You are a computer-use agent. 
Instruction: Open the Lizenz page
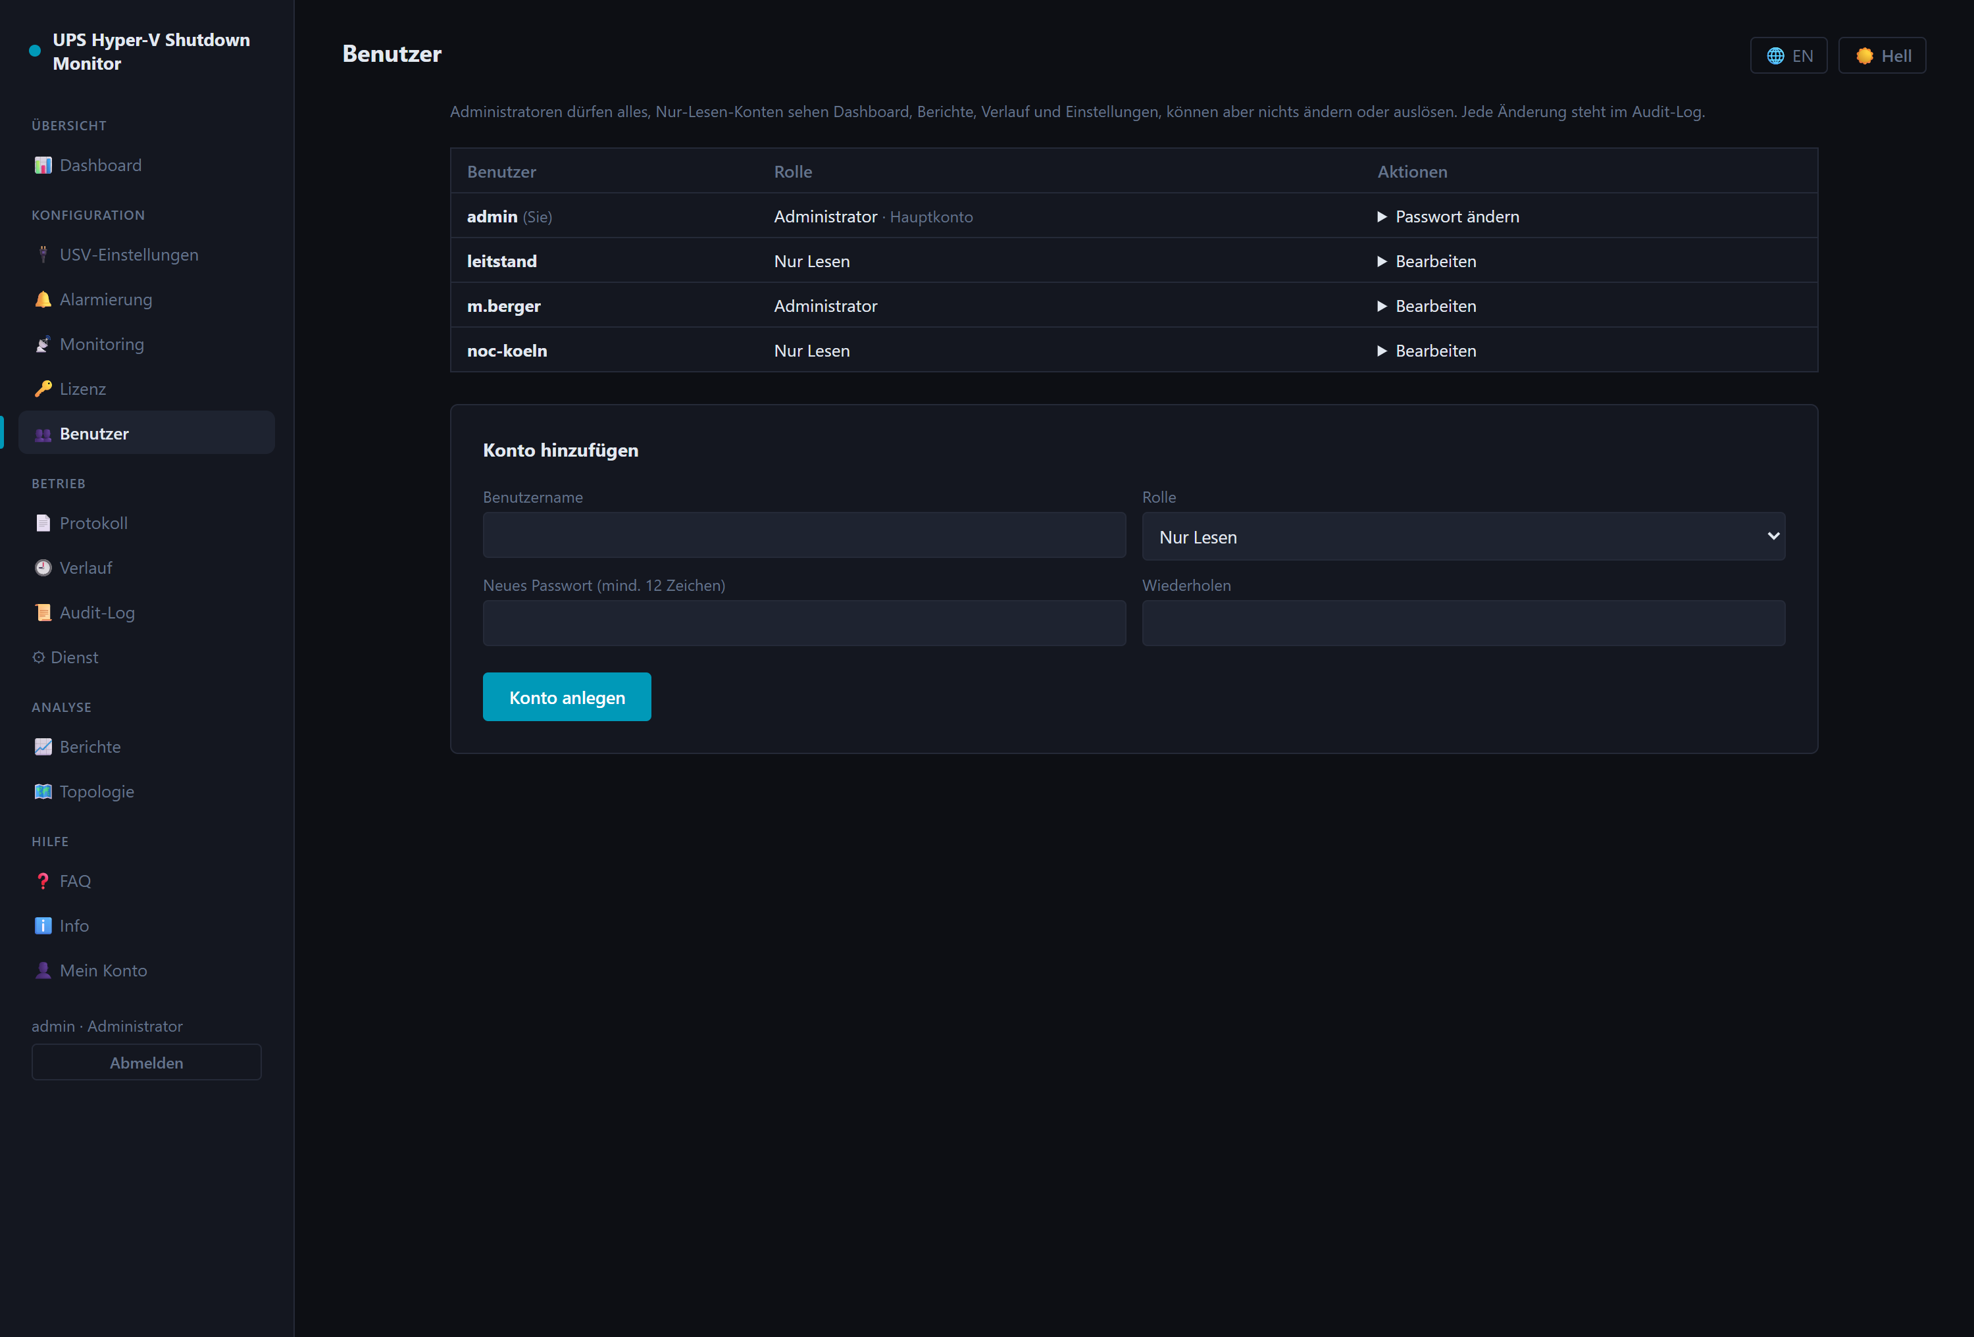point(146,389)
